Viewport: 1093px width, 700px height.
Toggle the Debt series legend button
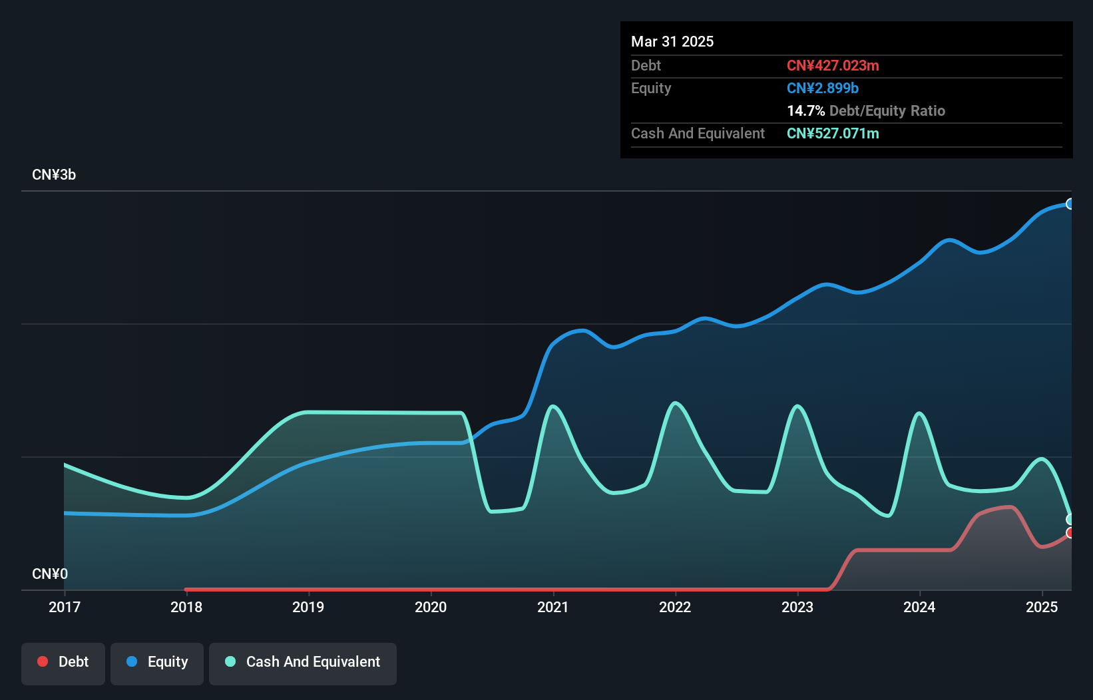point(63,663)
